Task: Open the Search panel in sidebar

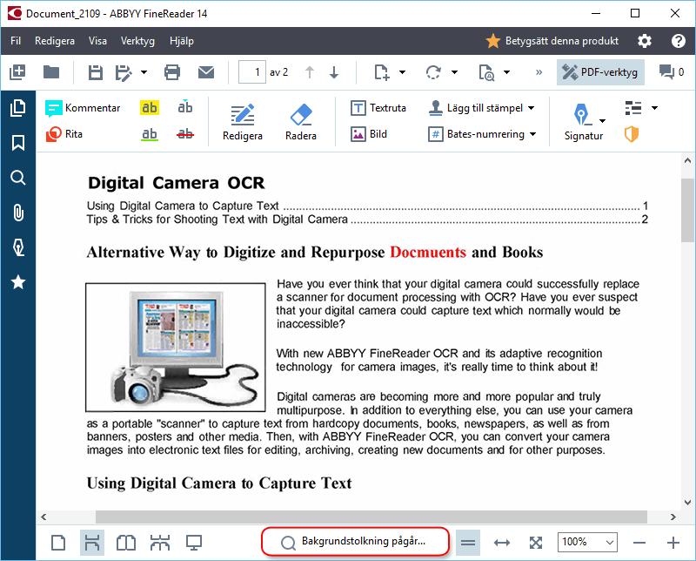Action: click(18, 178)
